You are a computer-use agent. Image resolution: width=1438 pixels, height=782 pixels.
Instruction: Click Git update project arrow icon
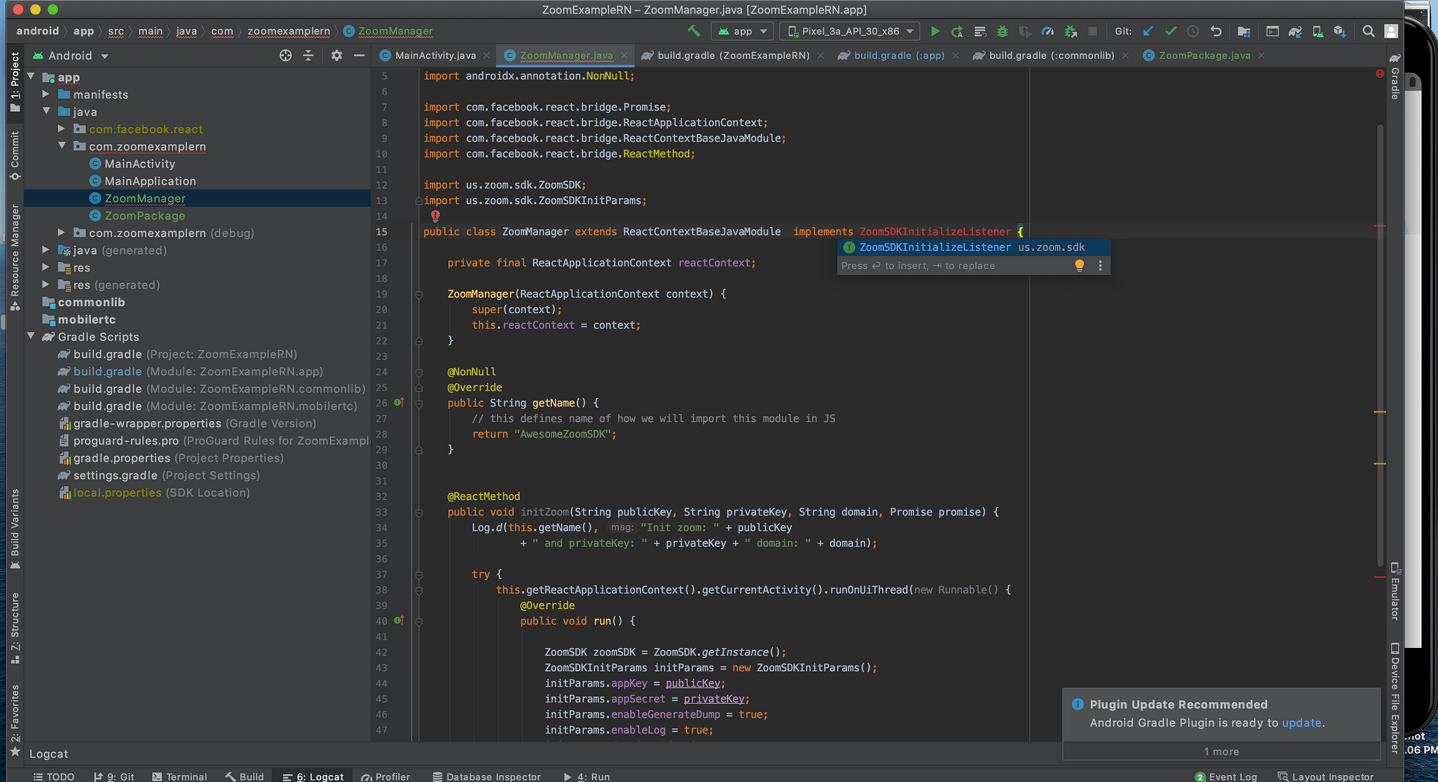1148,31
